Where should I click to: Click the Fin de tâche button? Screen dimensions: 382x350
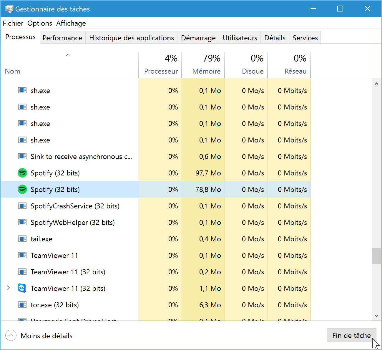351,335
